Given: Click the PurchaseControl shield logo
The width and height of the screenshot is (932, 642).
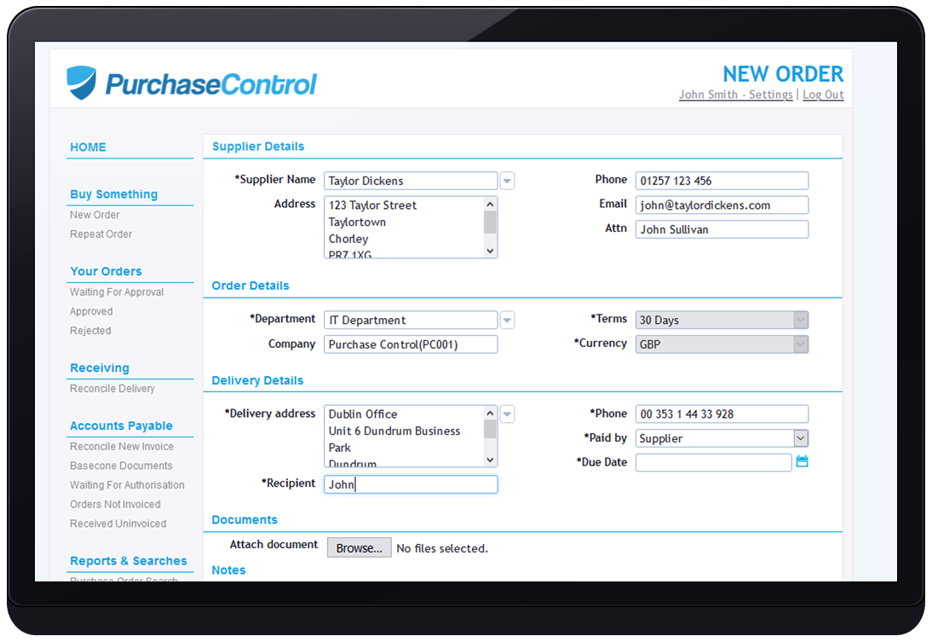Looking at the screenshot, I should pyautogui.click(x=81, y=82).
